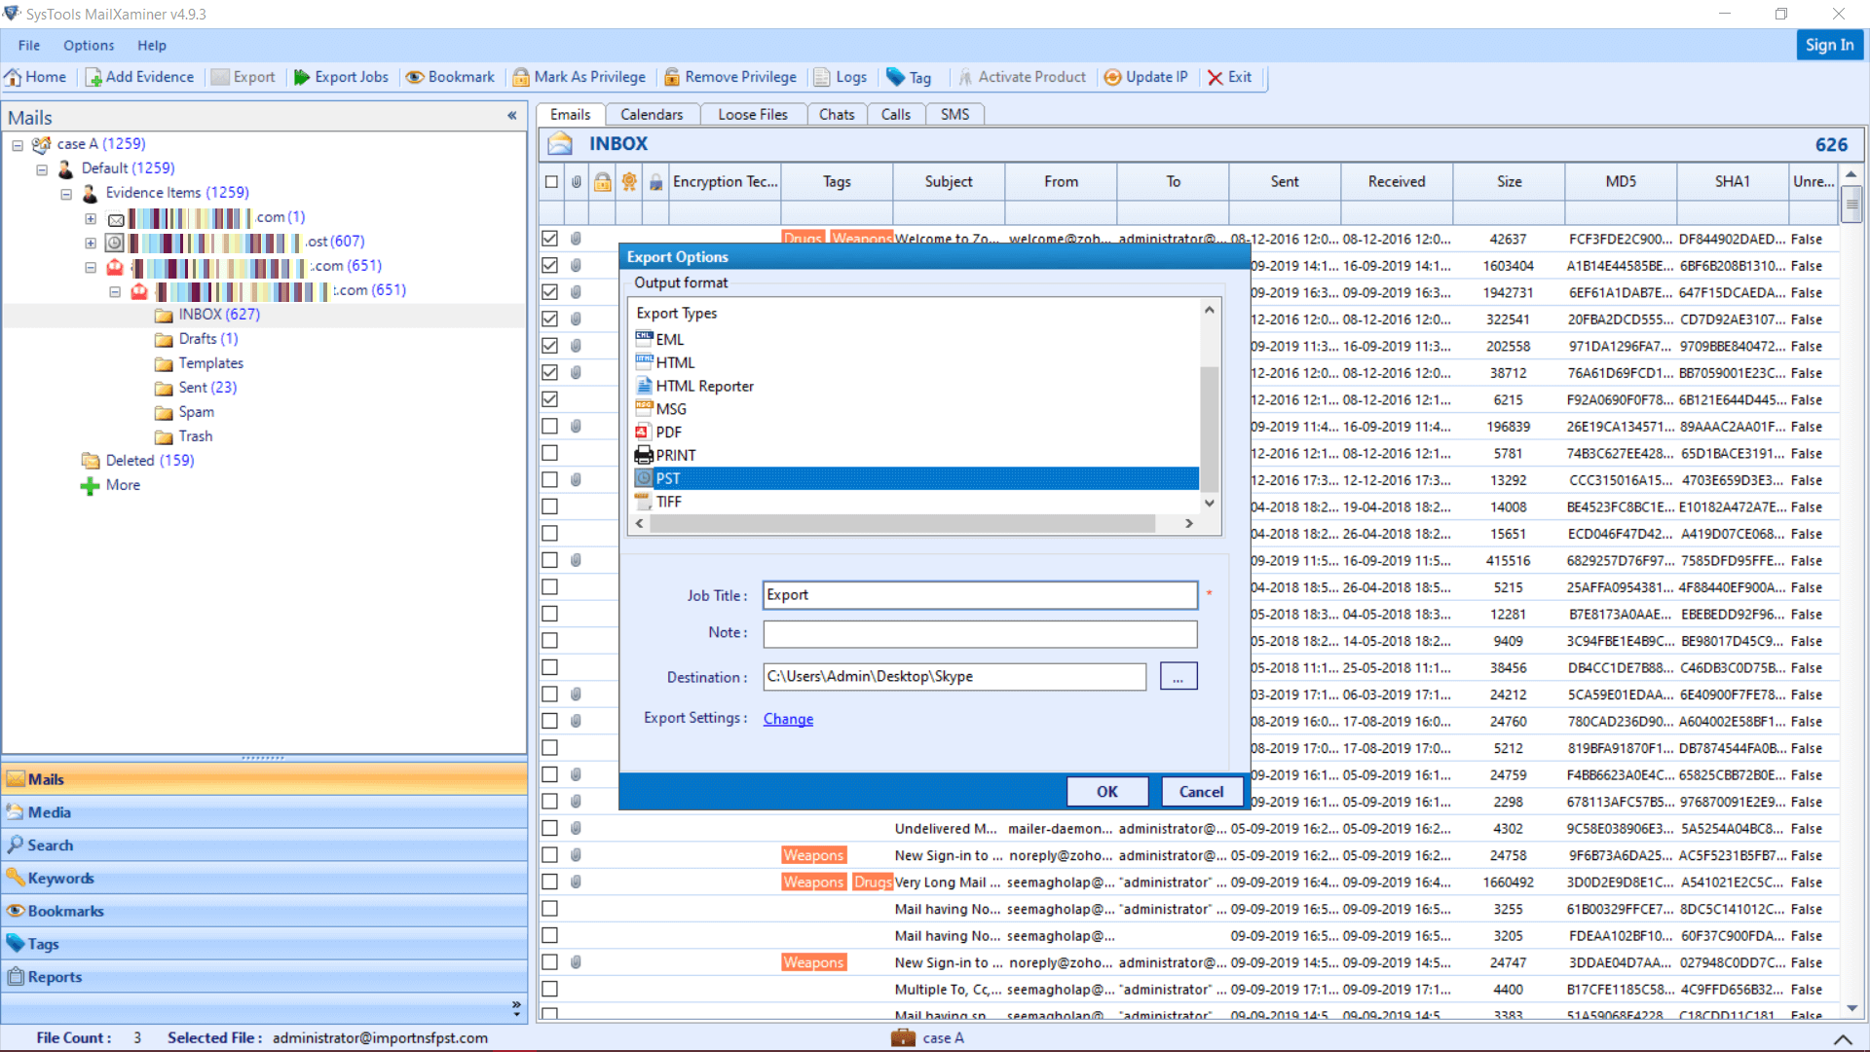Select the Mark As Privilege toolbar icon
The width and height of the screenshot is (1870, 1052).
579,77
